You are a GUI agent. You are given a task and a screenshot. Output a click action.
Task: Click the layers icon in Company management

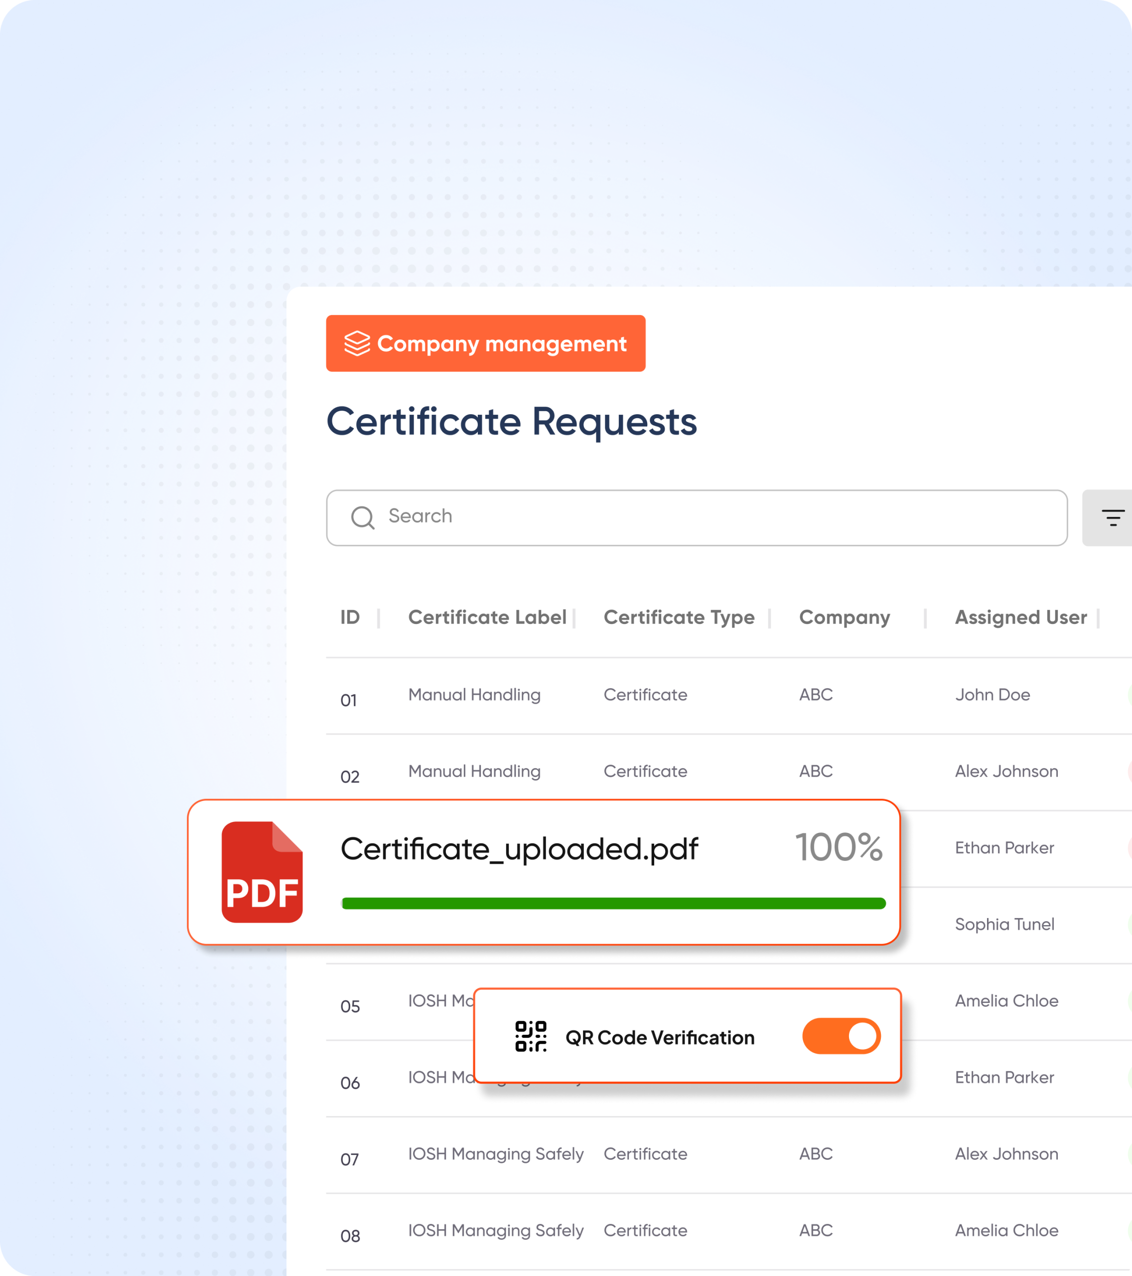358,343
